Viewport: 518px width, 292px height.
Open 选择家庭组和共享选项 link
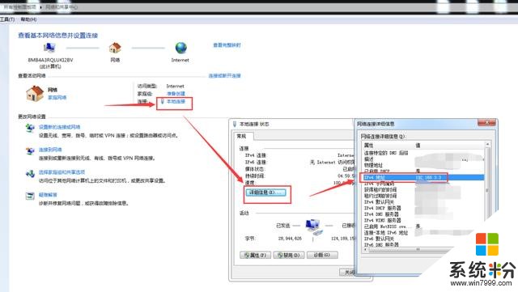(x=62, y=172)
